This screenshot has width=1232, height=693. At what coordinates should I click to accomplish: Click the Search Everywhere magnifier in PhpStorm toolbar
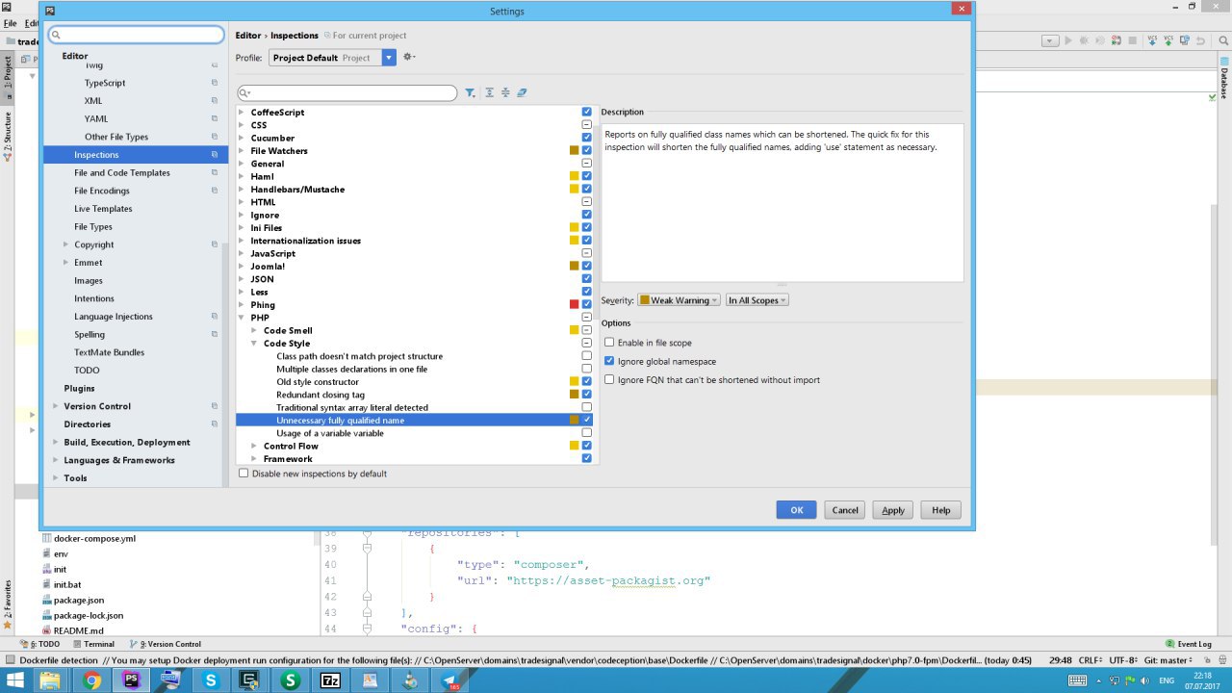(x=1223, y=40)
